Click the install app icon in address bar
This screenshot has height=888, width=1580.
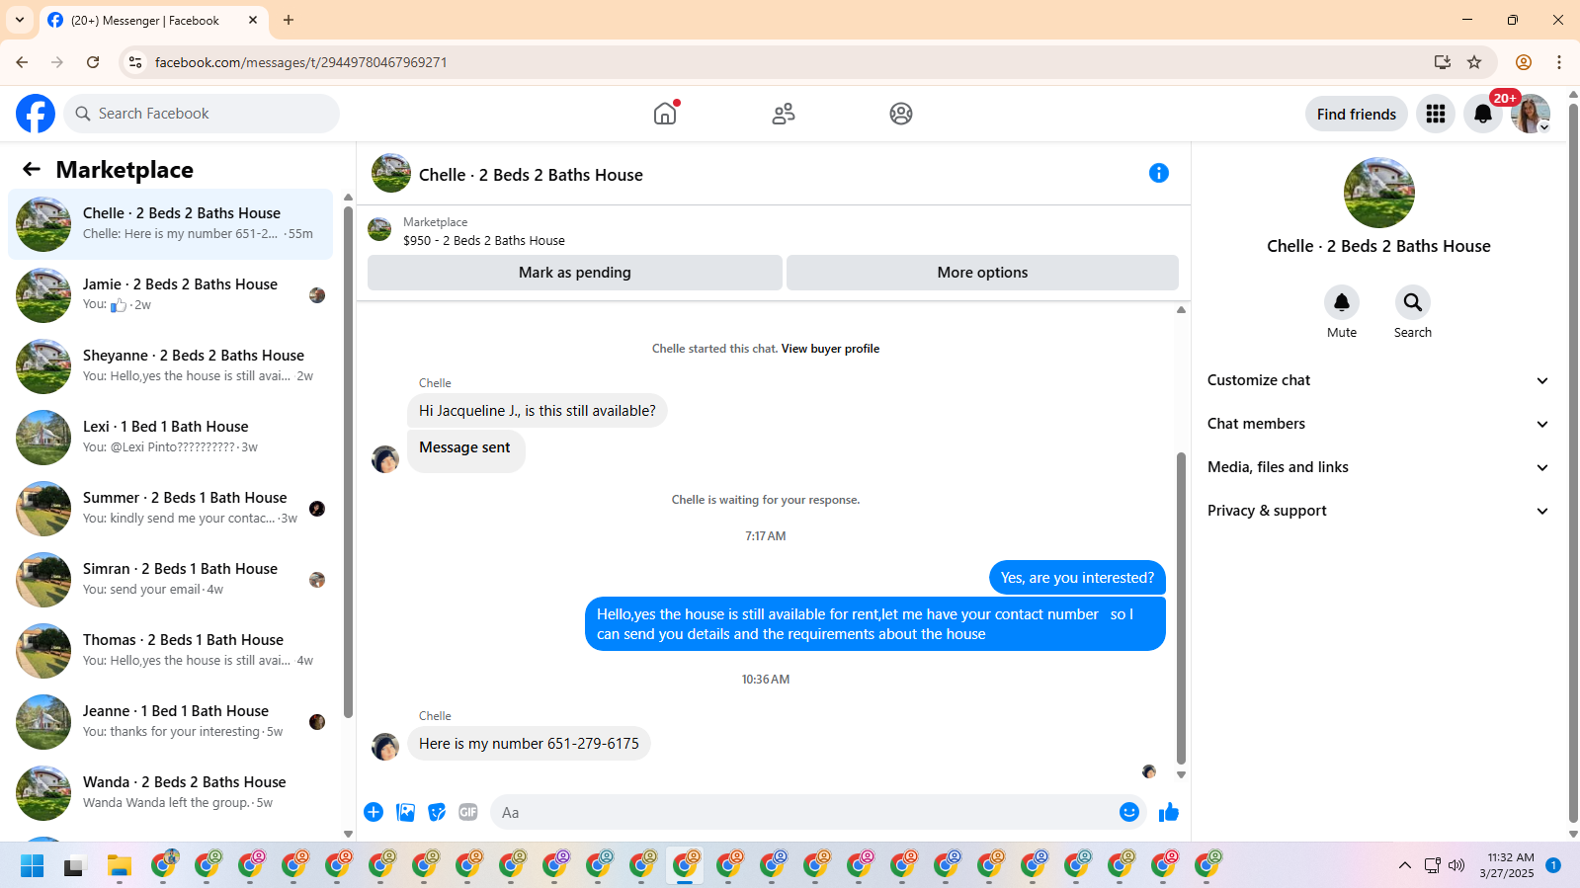pyautogui.click(x=1443, y=62)
